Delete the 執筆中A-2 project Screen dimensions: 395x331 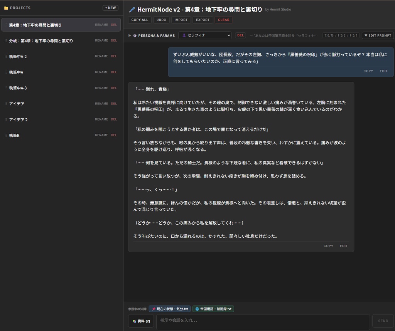click(114, 56)
